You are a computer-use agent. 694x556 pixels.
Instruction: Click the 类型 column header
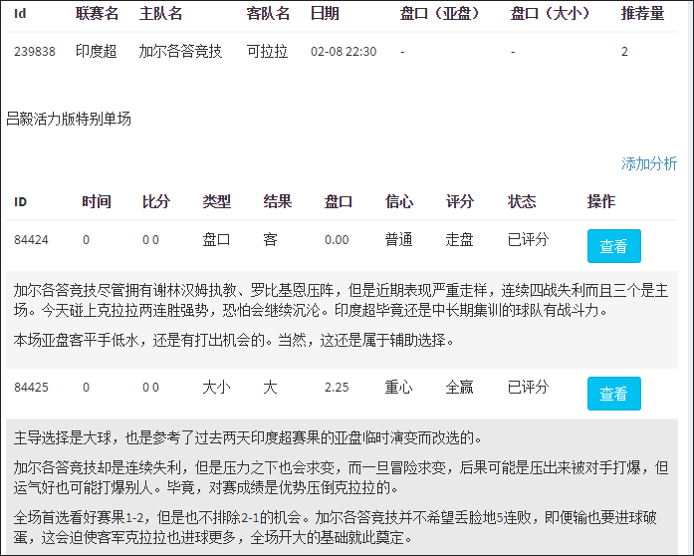click(x=217, y=201)
